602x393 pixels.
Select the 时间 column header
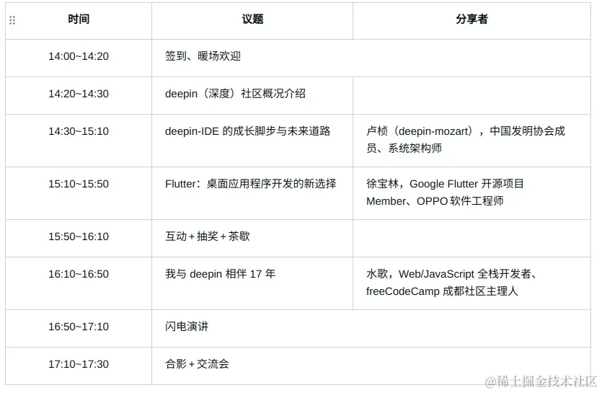click(x=79, y=19)
